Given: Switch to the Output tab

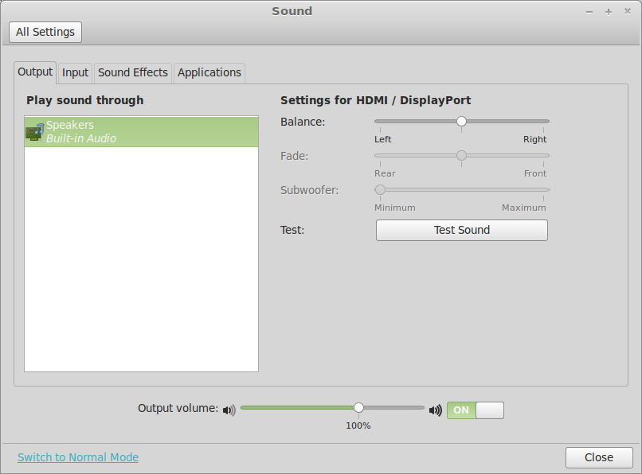Looking at the screenshot, I should click(35, 72).
